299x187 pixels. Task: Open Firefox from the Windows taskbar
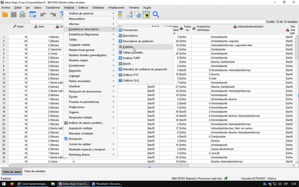click(12, 183)
